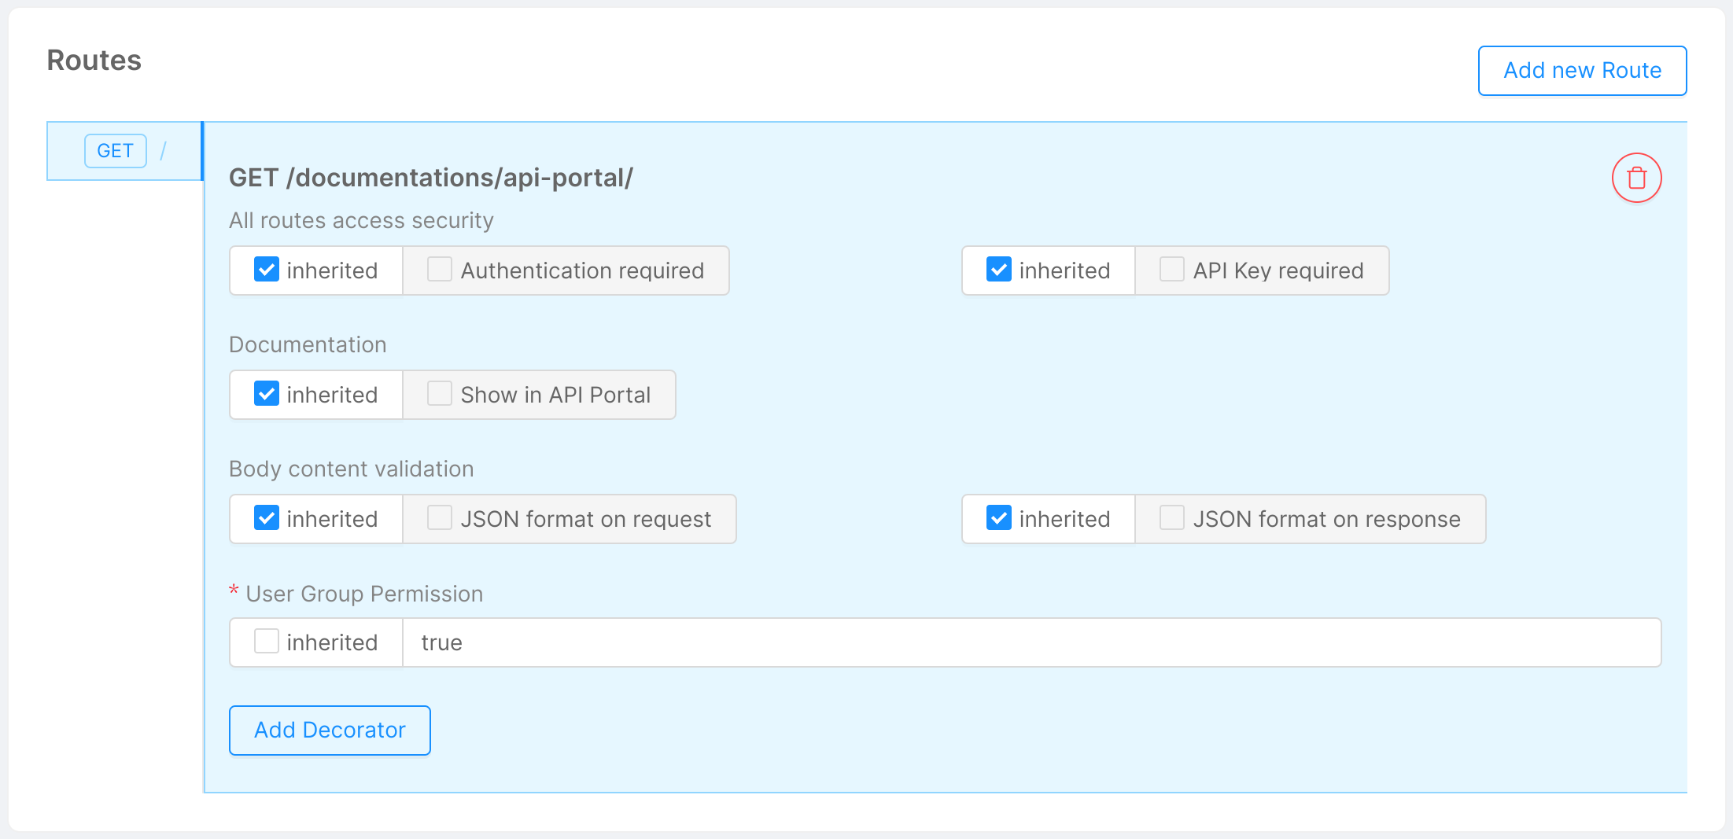Uncheck inherited for JSON format on response
Image resolution: width=1733 pixels, height=839 pixels.
point(999,518)
